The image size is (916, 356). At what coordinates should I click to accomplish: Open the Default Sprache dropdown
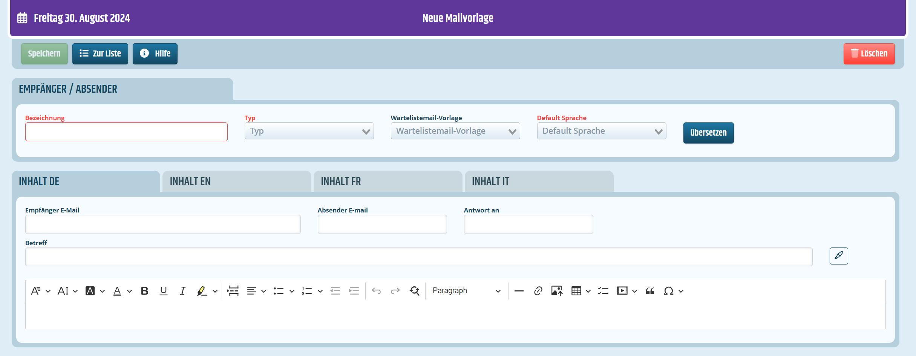[x=602, y=131]
